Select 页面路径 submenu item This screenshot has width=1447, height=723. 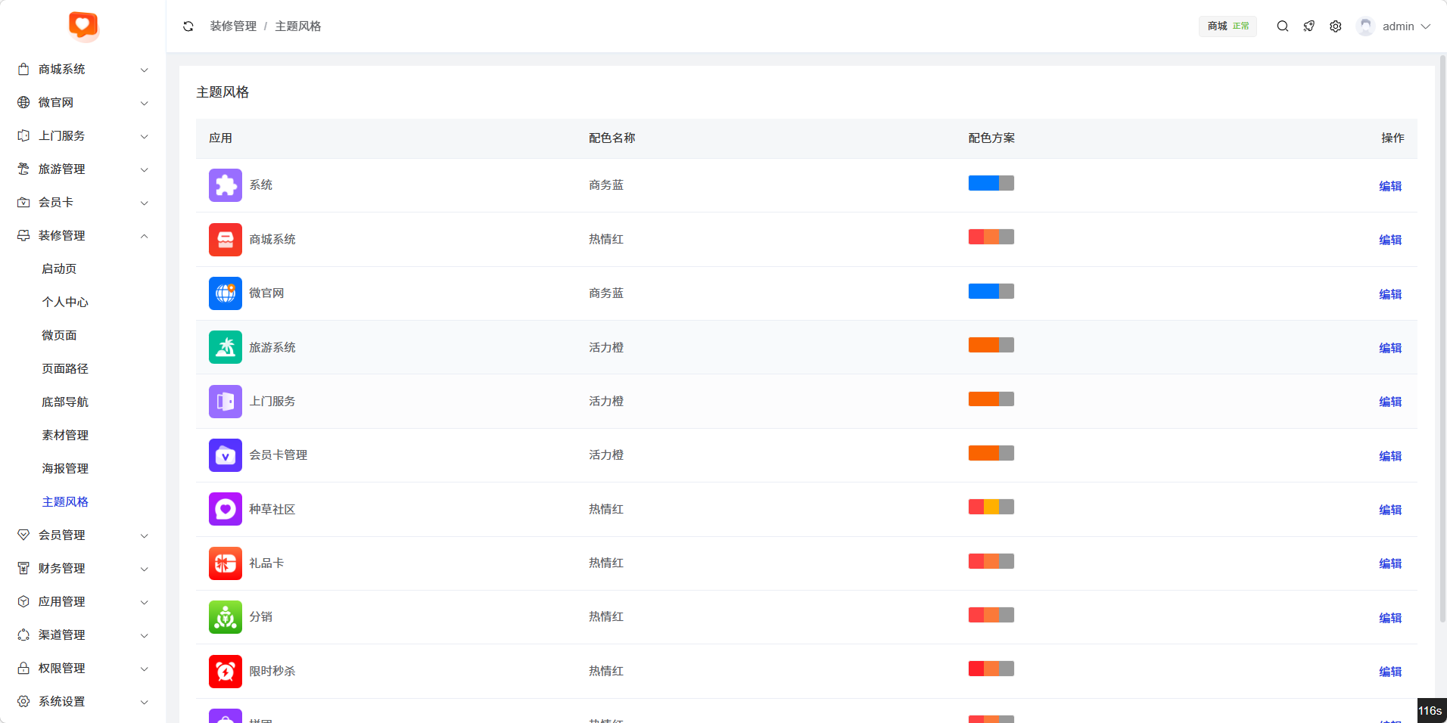pyautogui.click(x=65, y=368)
